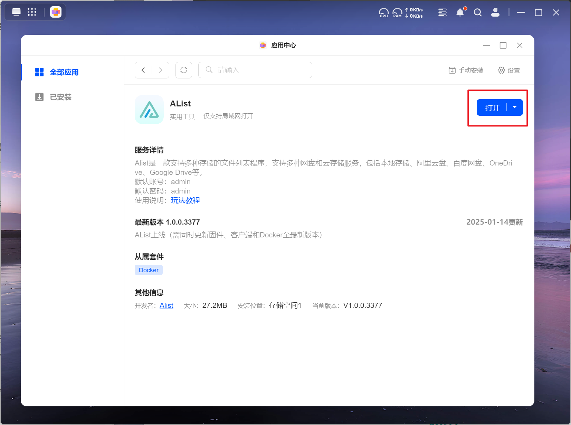Click the 存储空间1 install location value
The height and width of the screenshot is (425, 571).
285,305
